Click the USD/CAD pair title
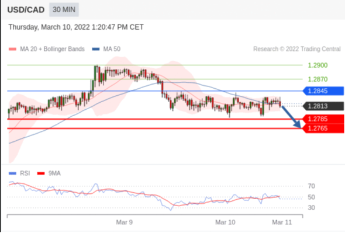The width and height of the screenshot is (345, 233). pyautogui.click(x=26, y=10)
